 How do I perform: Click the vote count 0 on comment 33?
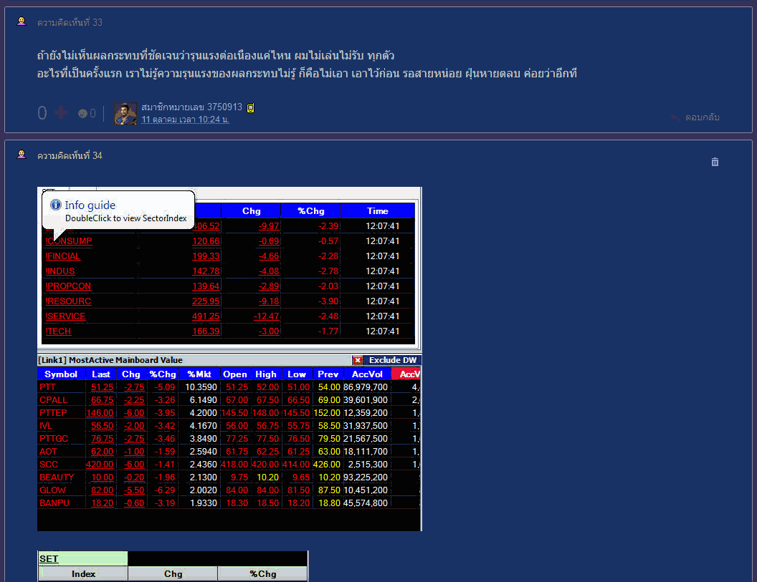pos(42,113)
